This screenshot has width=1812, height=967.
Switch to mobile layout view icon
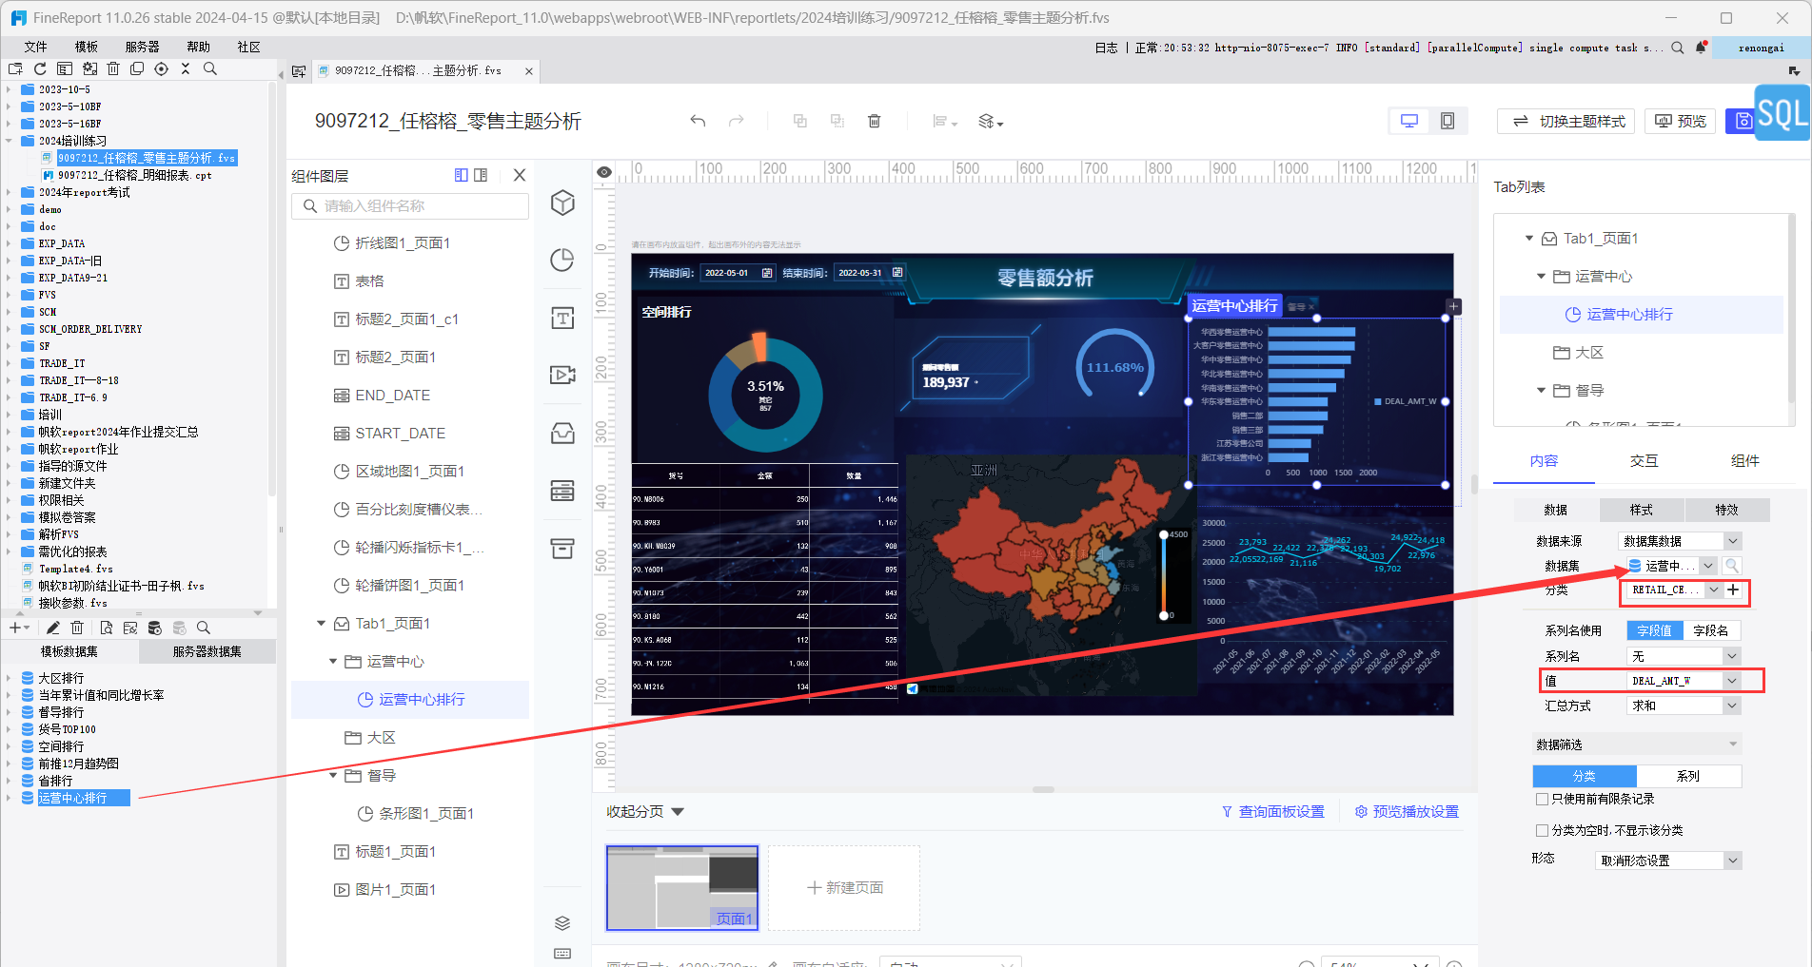pyautogui.click(x=1448, y=121)
